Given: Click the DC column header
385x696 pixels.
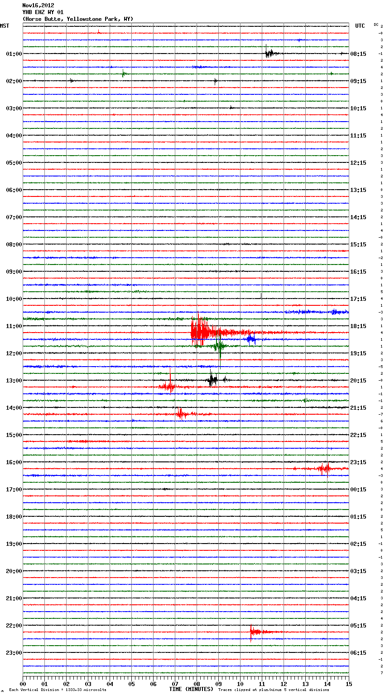Looking at the screenshot, I should click(376, 25).
